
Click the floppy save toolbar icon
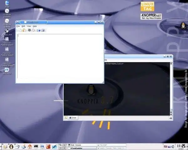click(x=43, y=30)
